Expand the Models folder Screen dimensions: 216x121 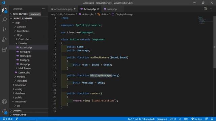[x=21, y=77]
